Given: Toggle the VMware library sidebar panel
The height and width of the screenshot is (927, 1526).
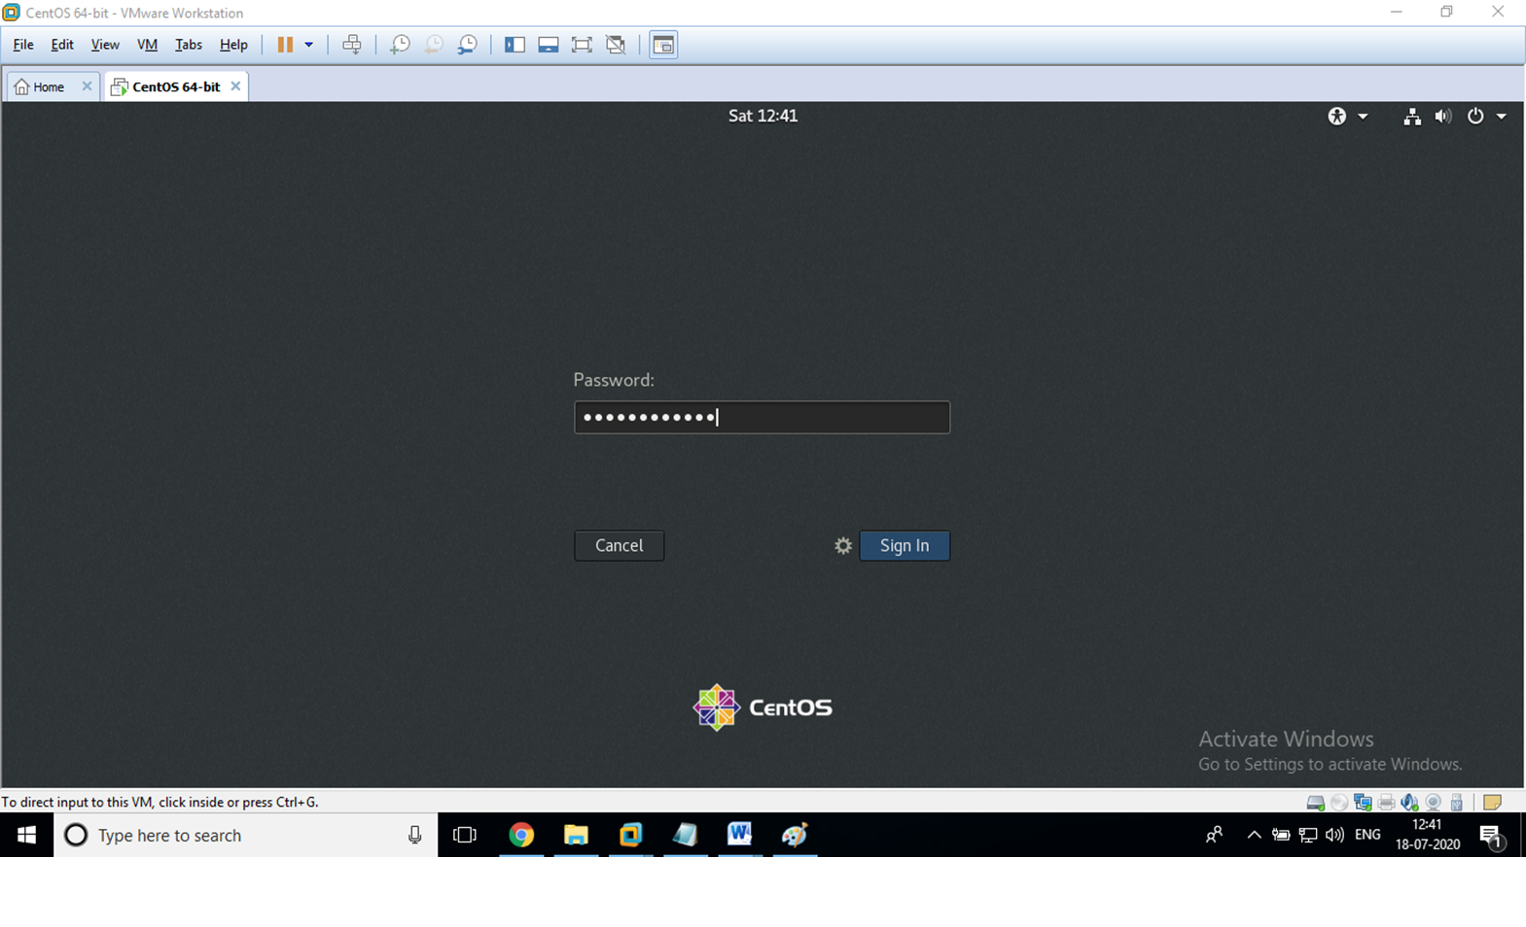Looking at the screenshot, I should pos(515,45).
